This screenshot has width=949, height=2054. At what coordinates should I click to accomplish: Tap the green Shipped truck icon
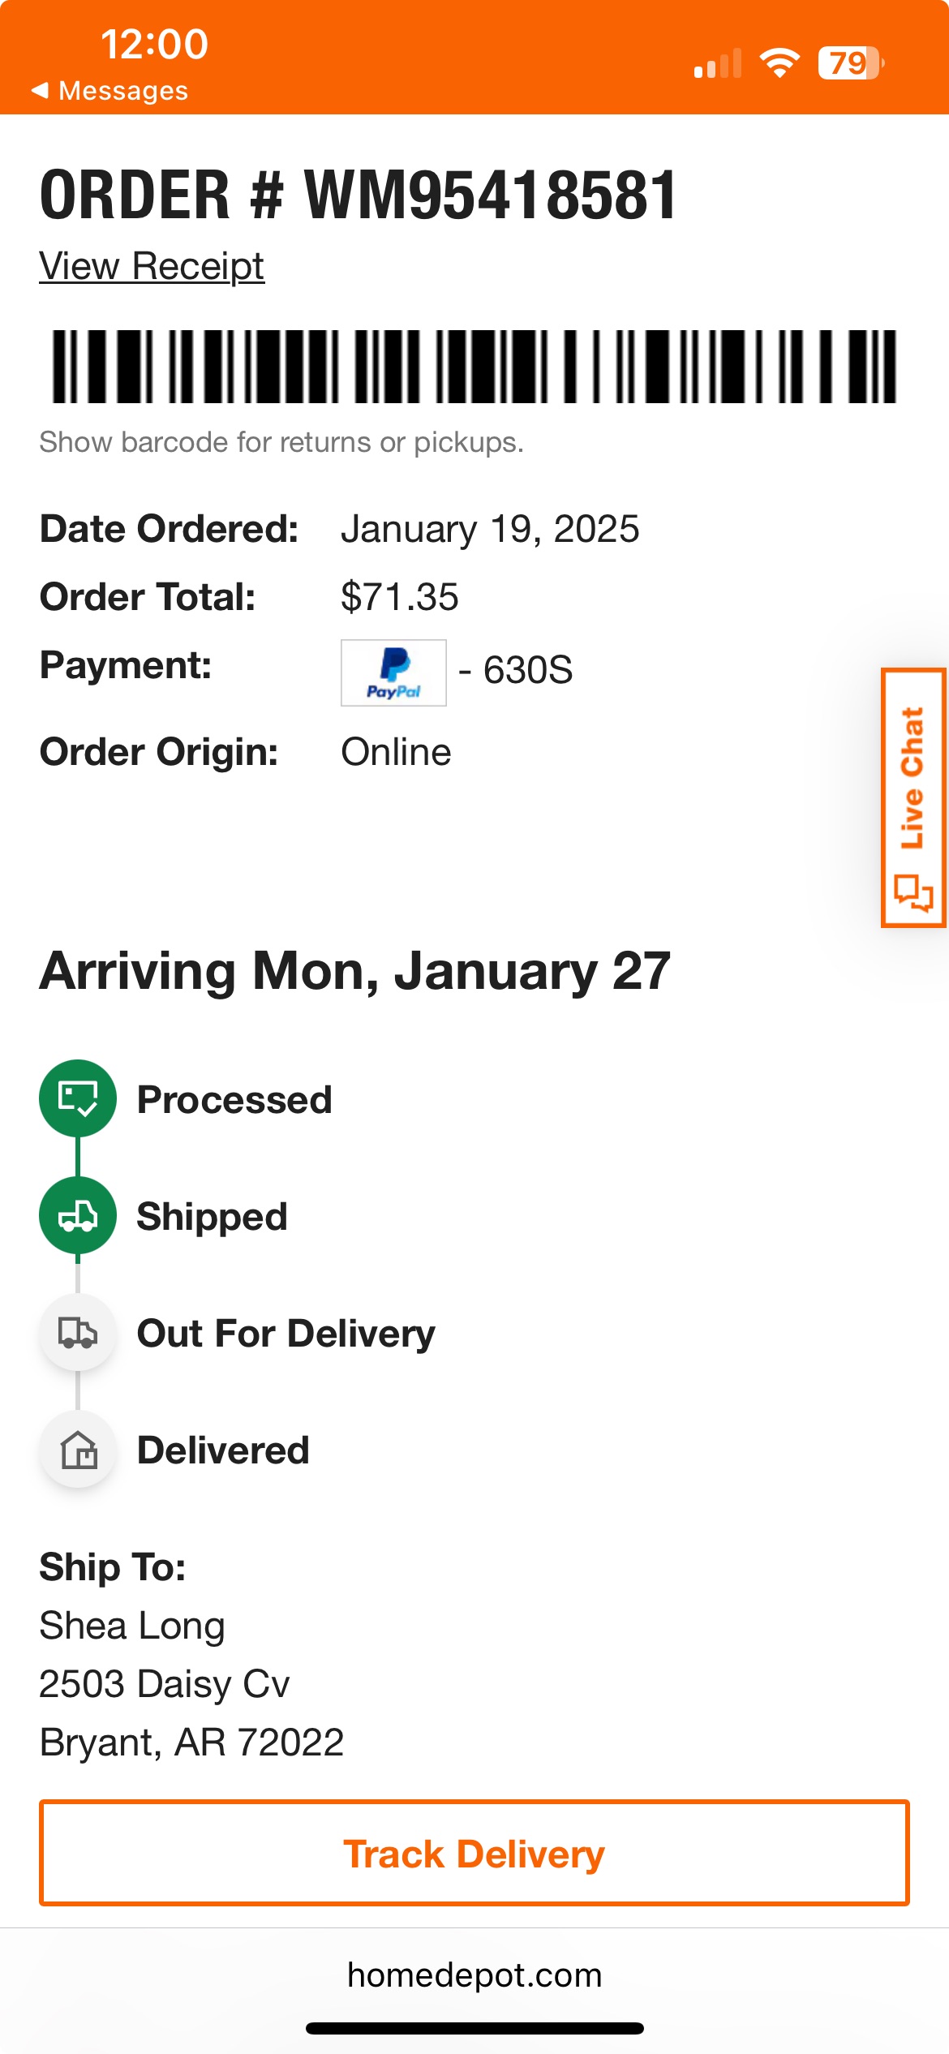tap(78, 1215)
